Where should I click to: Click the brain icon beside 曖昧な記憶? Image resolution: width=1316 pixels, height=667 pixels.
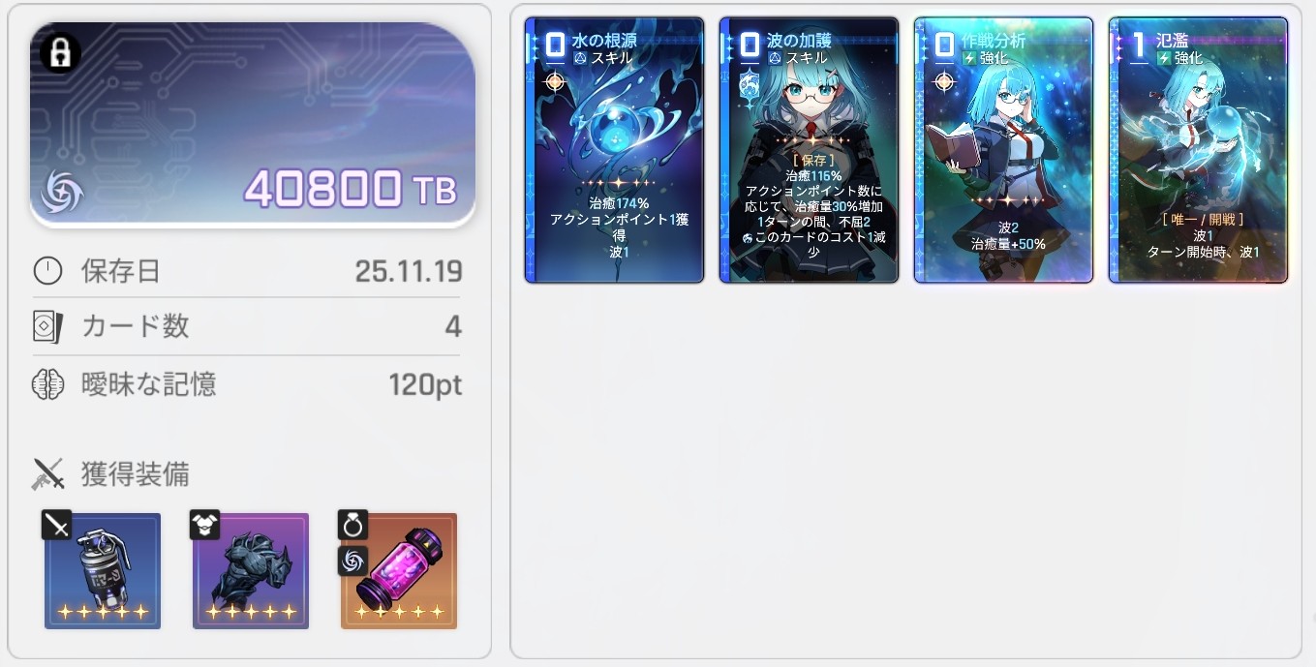(x=47, y=384)
